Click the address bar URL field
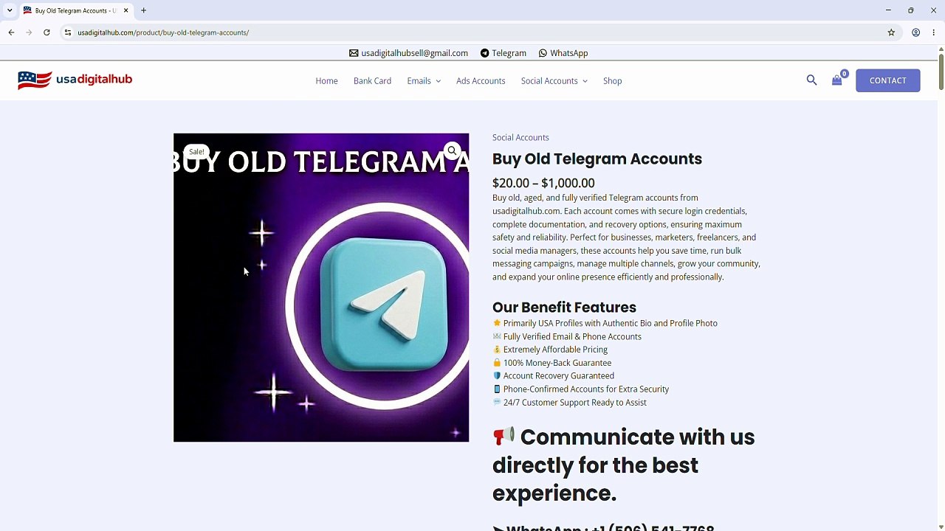945x531 pixels. coord(472,32)
